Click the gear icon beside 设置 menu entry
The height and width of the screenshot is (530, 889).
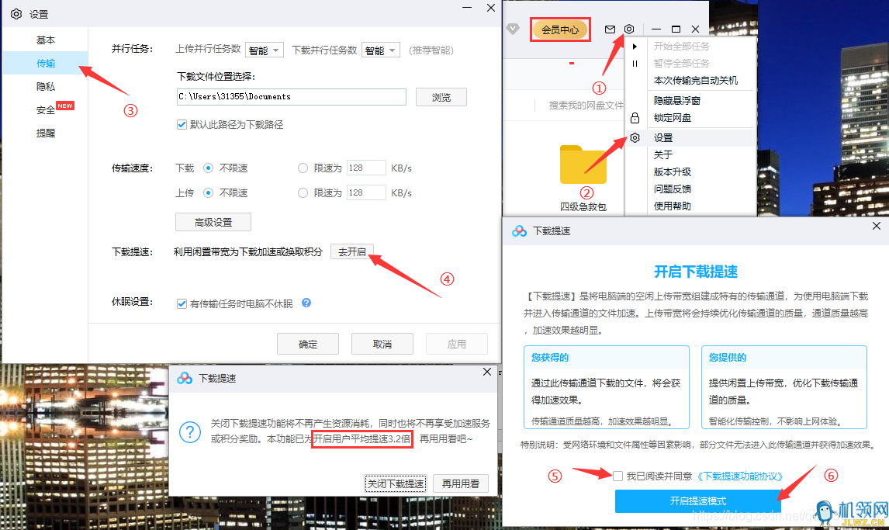635,138
